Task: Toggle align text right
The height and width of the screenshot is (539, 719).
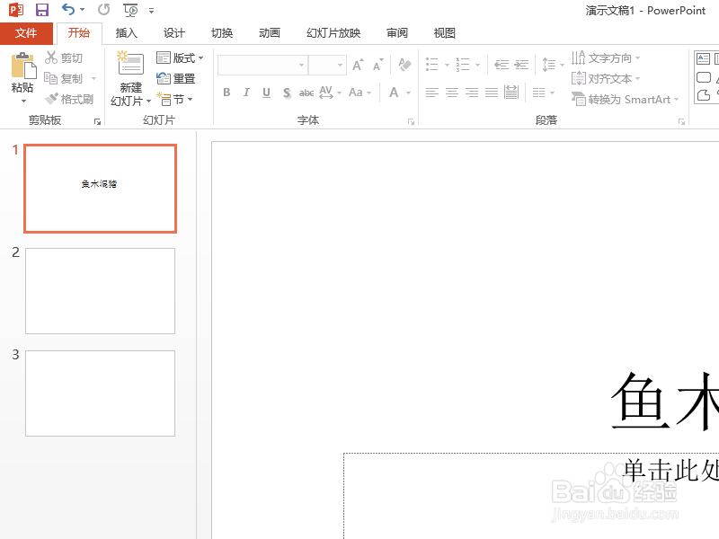Action: coord(472,93)
